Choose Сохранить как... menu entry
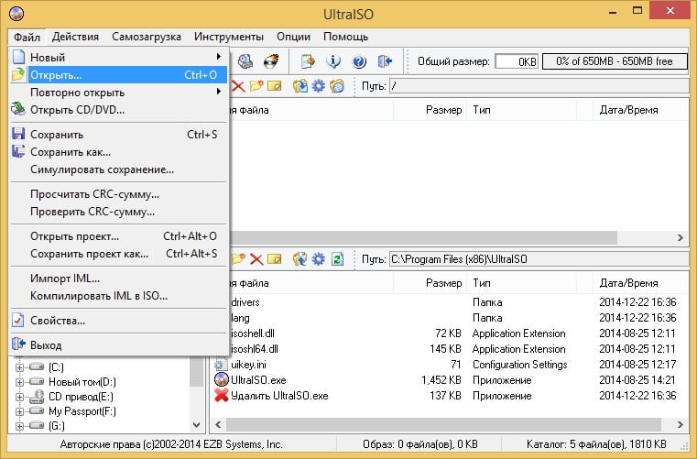 (71, 152)
